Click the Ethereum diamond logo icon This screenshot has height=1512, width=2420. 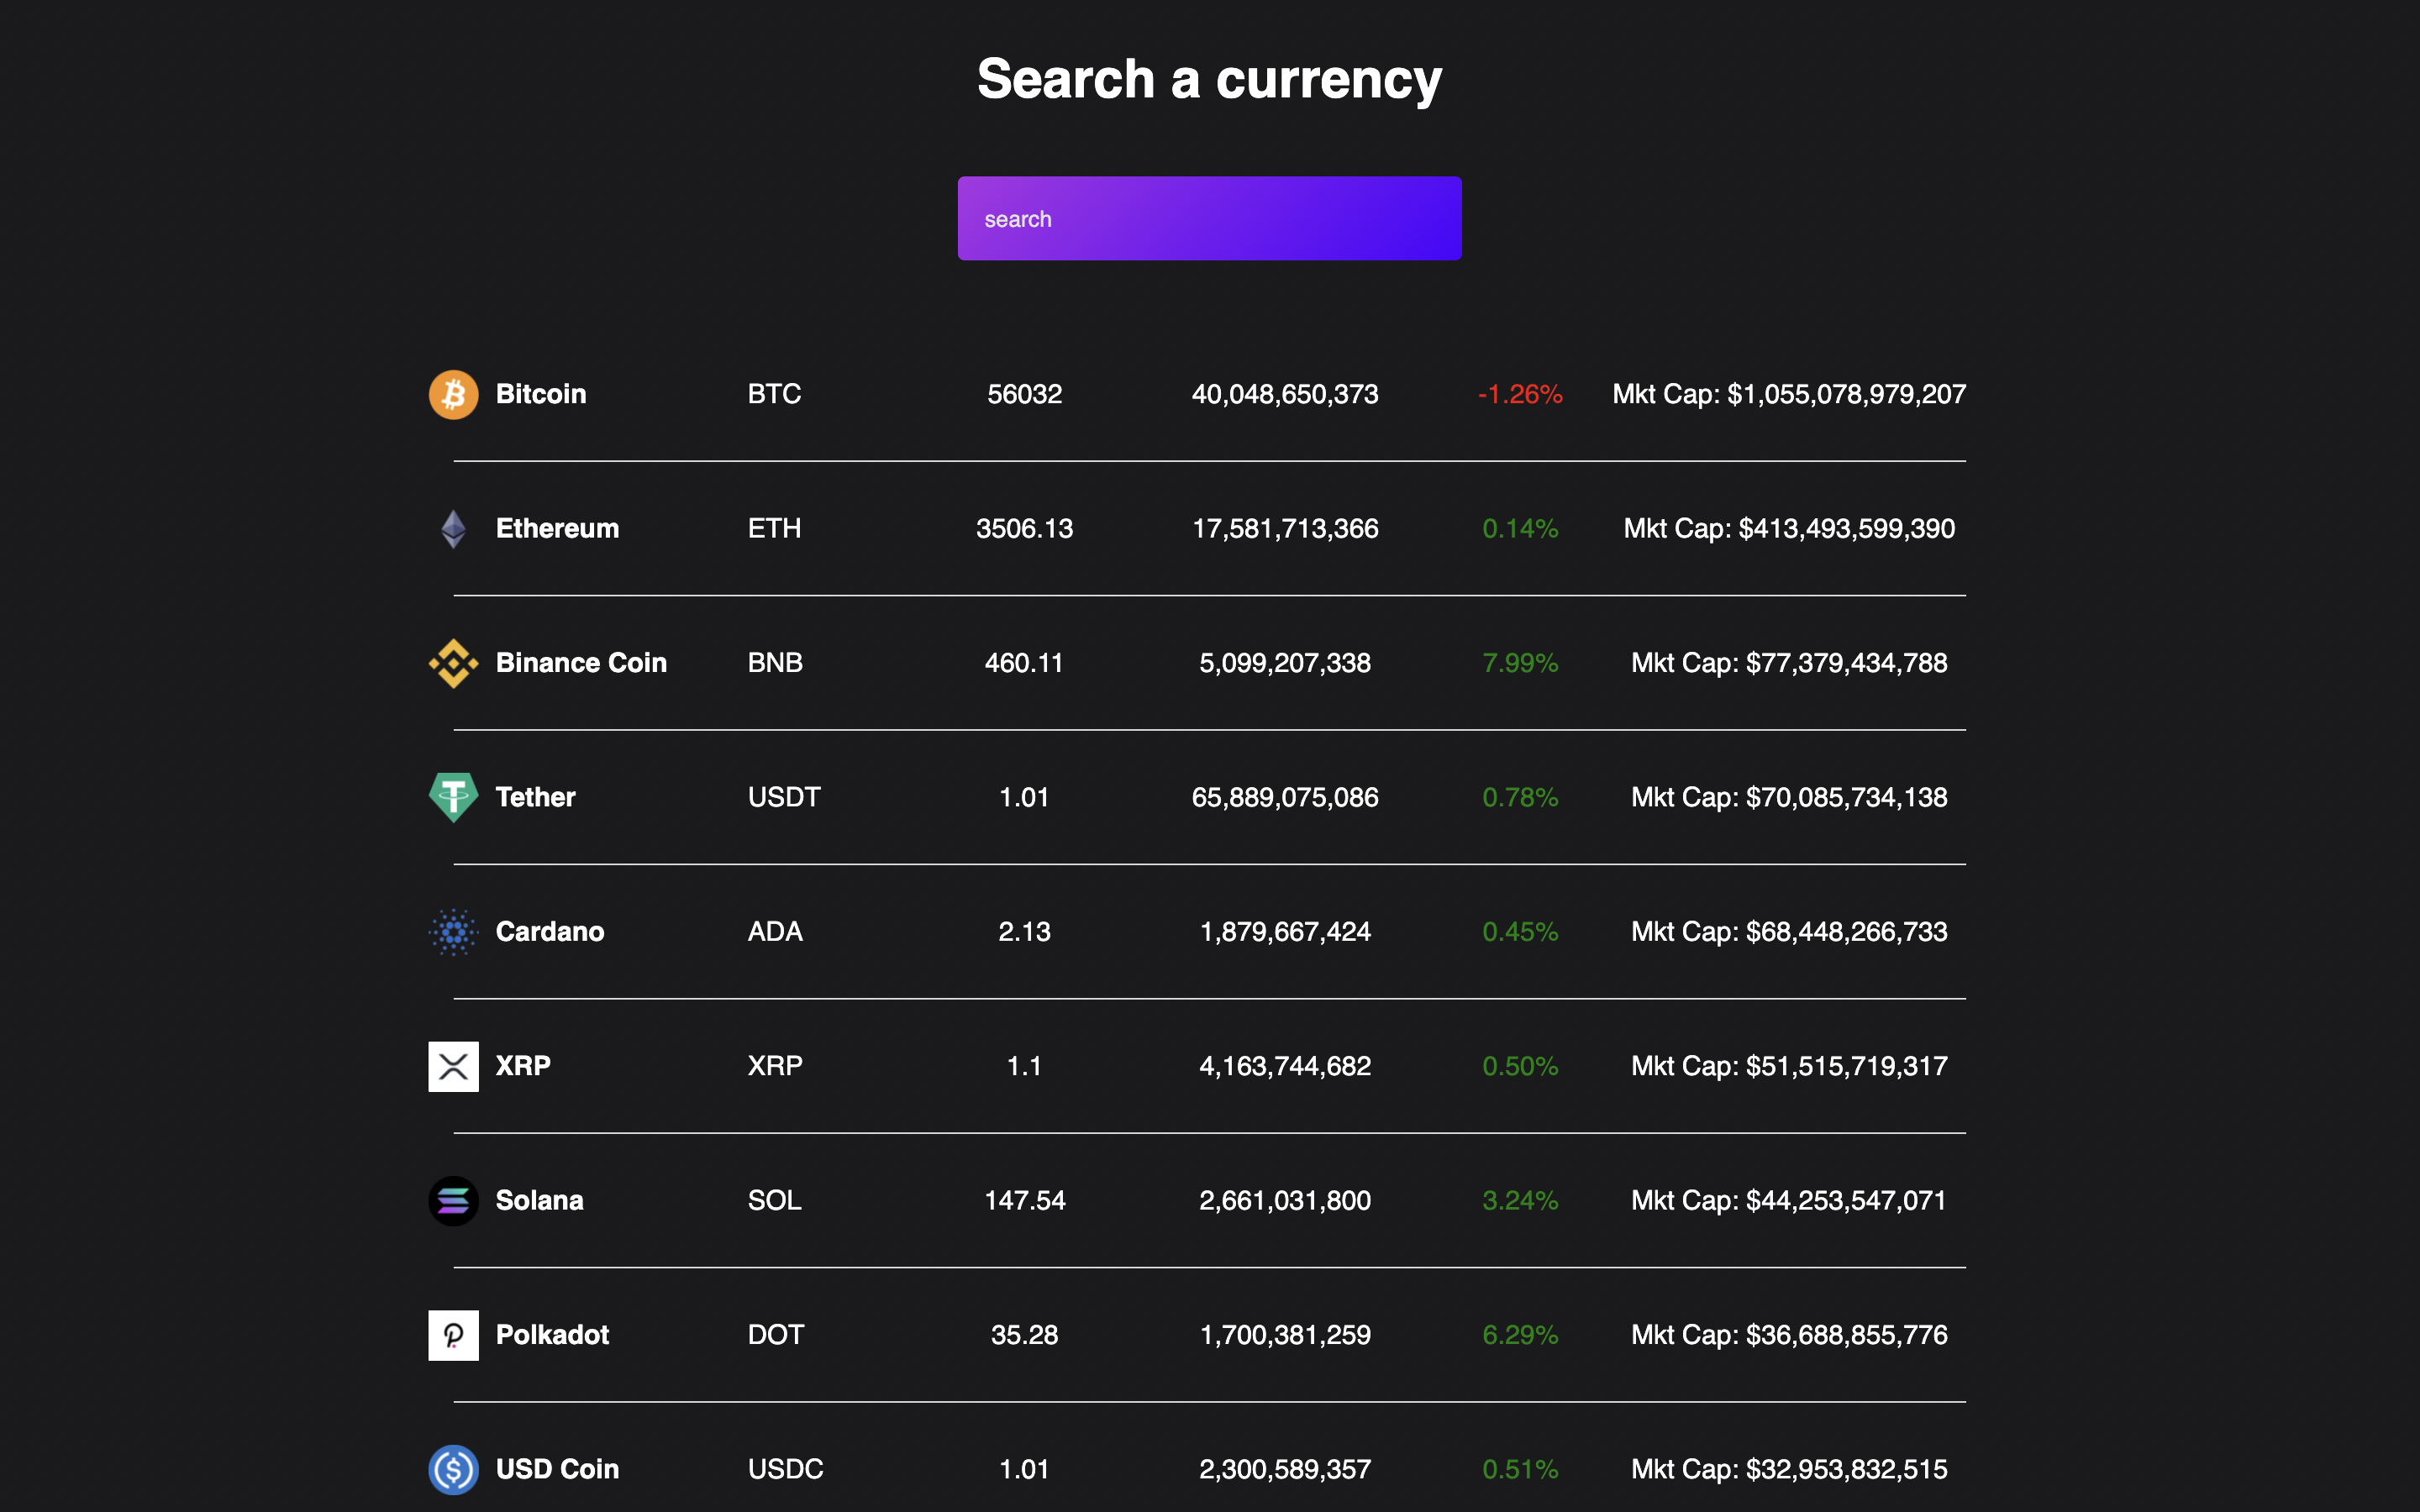(x=453, y=529)
